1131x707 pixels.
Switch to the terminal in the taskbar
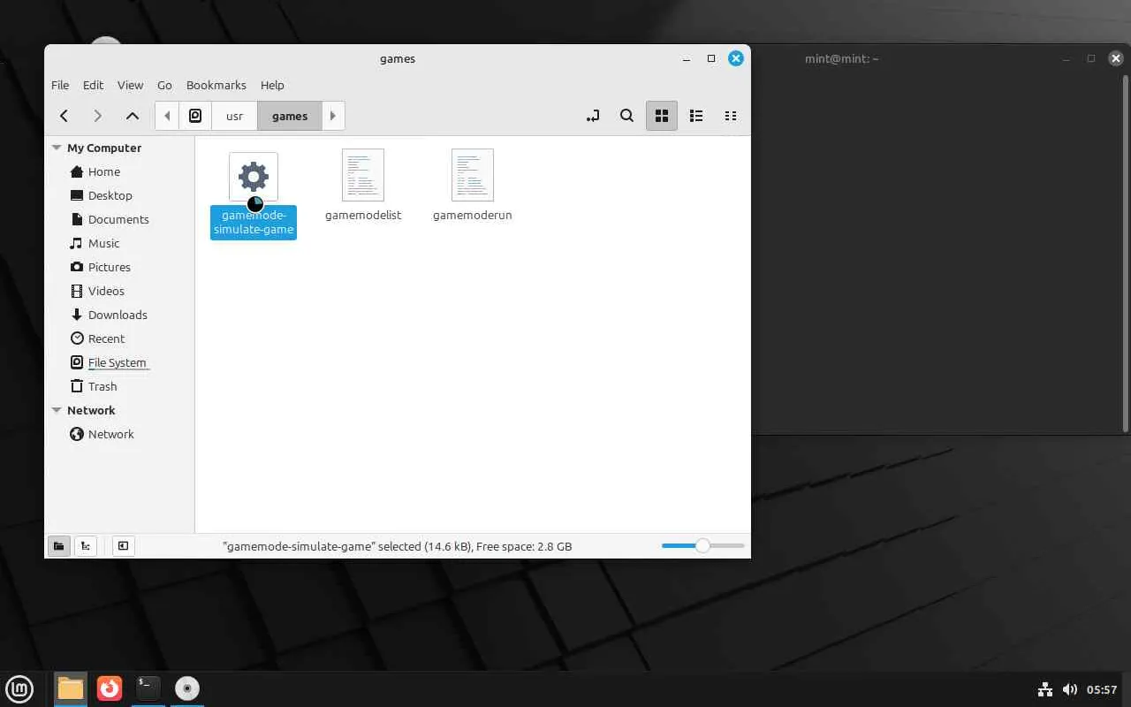tap(148, 688)
